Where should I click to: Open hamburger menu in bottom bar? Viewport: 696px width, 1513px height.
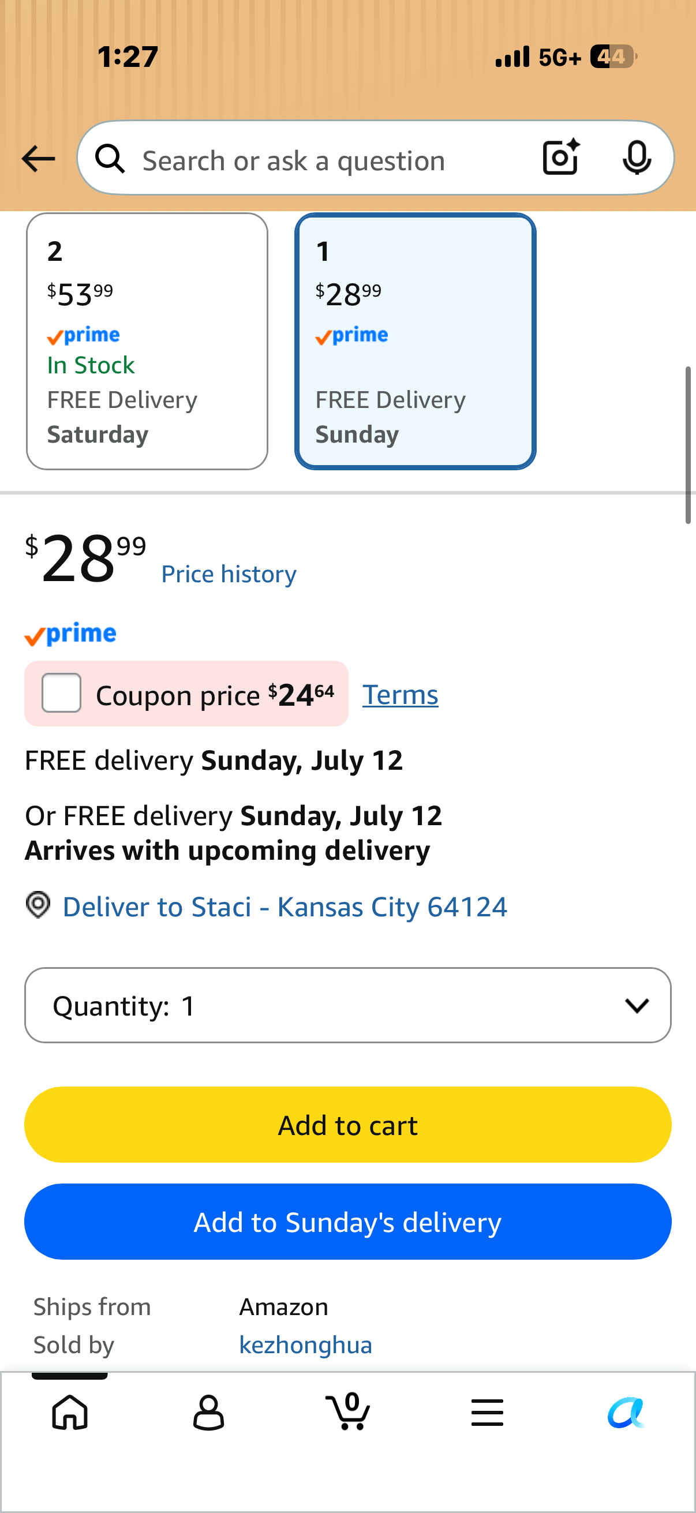pyautogui.click(x=487, y=1413)
